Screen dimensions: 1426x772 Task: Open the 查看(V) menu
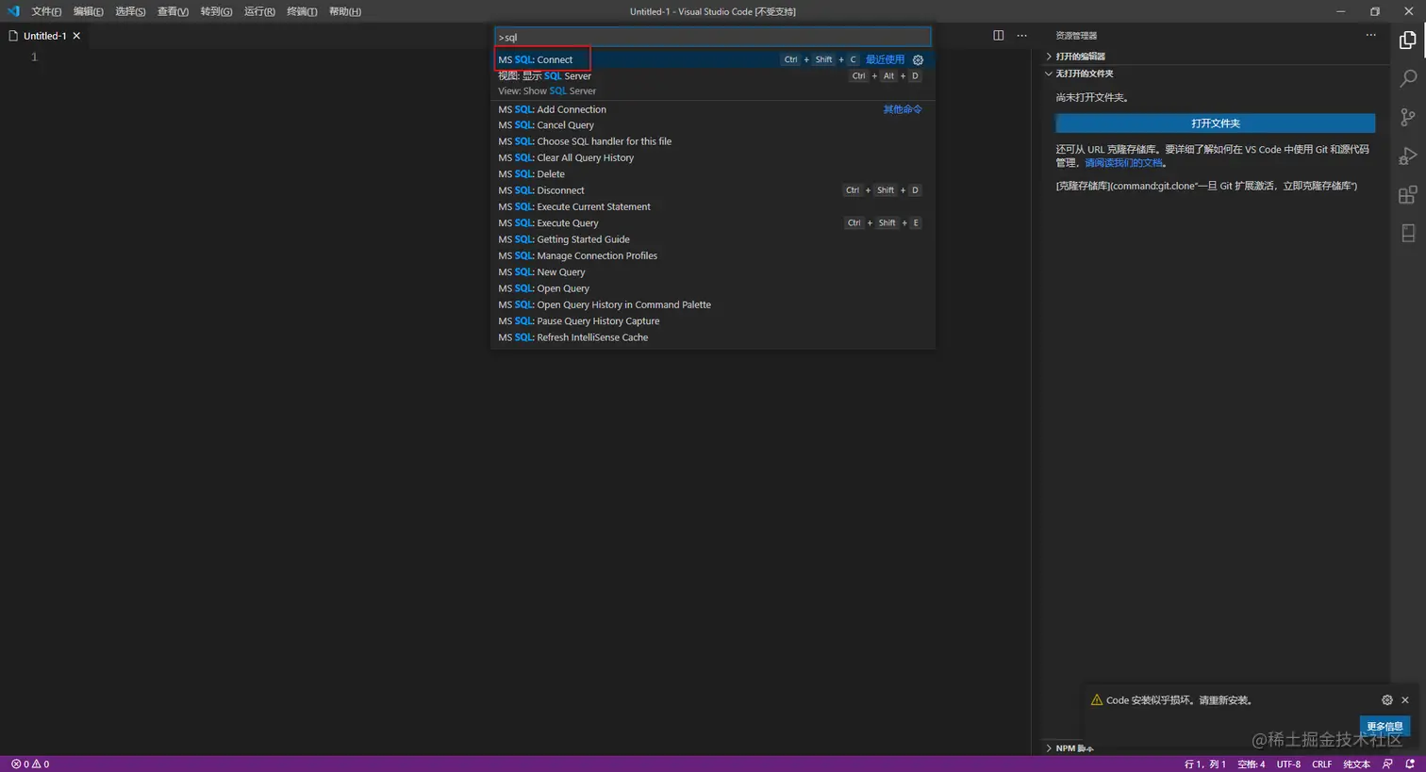[173, 11]
